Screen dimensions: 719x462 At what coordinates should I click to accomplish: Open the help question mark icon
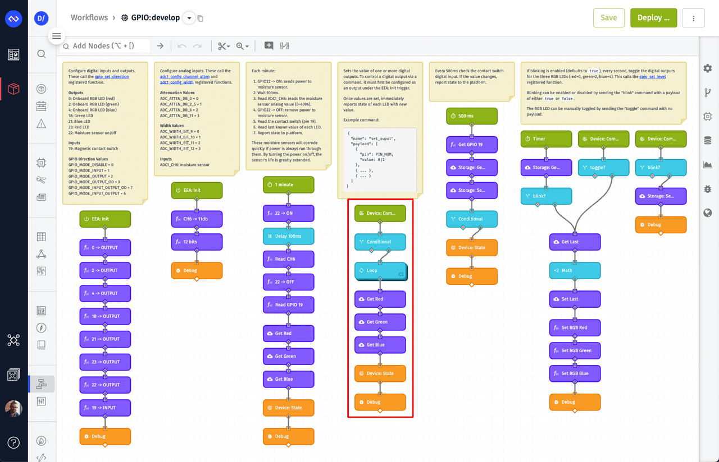(13, 442)
